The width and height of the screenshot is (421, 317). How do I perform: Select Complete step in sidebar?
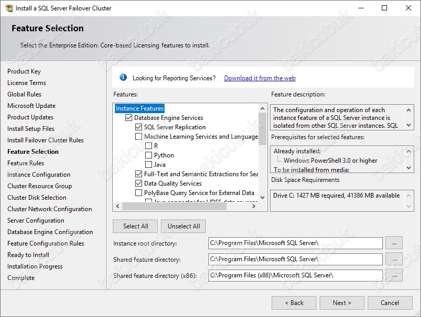click(21, 278)
